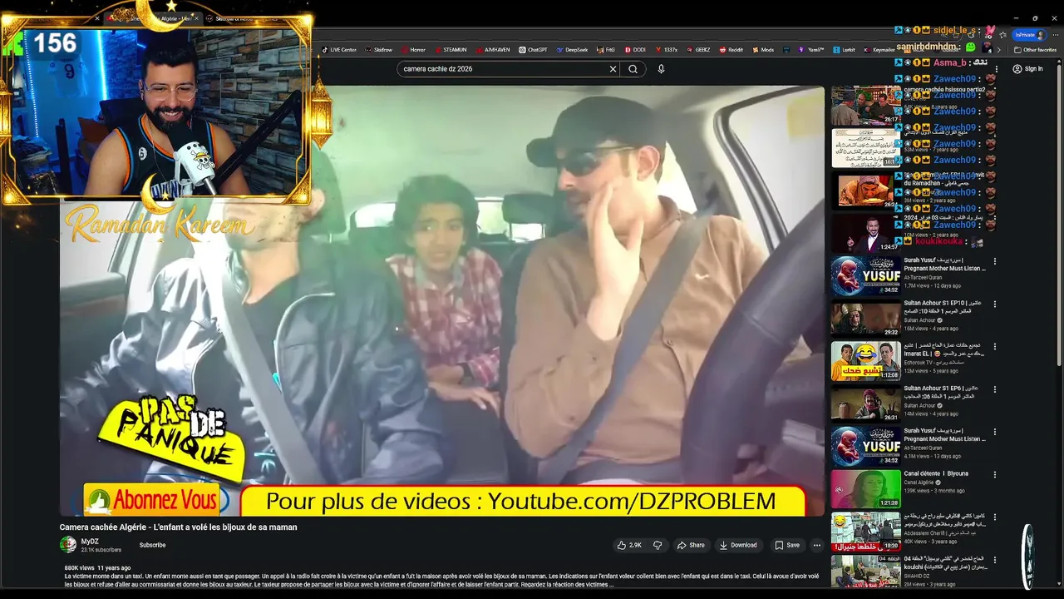Viewport: 1064px width, 599px height.
Task: Open the Horror bookmark
Action: [x=413, y=50]
